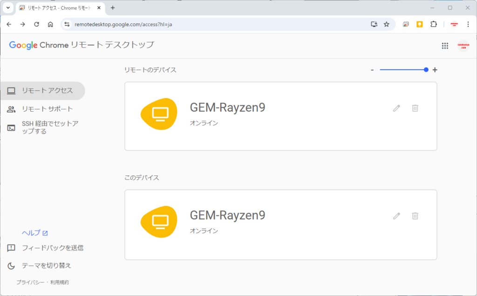Click the install app icon in address bar
Screen dimensions: 477x296
click(374, 24)
